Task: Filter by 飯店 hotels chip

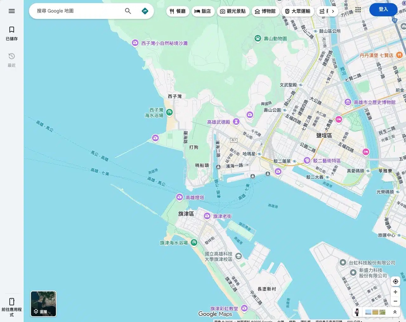Action: (x=203, y=11)
